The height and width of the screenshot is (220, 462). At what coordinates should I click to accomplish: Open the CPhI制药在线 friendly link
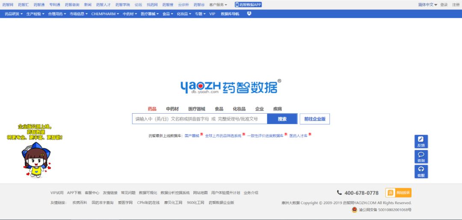[x=148, y=202]
